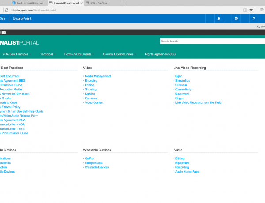Screen dimensions: 265x203
Task: Open the Charter link under Best Practices
Action: (7, 98)
